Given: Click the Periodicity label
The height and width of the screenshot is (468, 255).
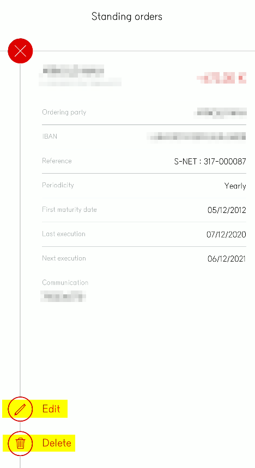Looking at the screenshot, I should click(x=58, y=185).
